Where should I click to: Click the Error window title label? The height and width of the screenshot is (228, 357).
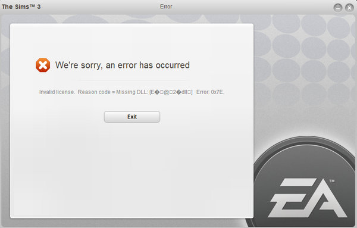coord(166,7)
